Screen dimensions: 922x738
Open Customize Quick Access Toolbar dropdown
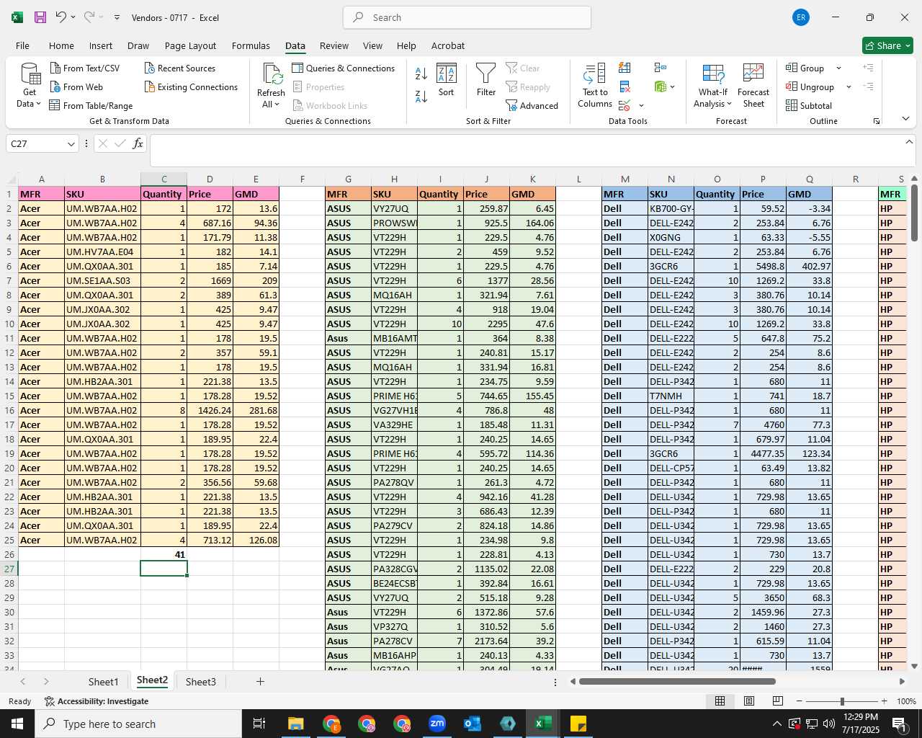point(117,17)
